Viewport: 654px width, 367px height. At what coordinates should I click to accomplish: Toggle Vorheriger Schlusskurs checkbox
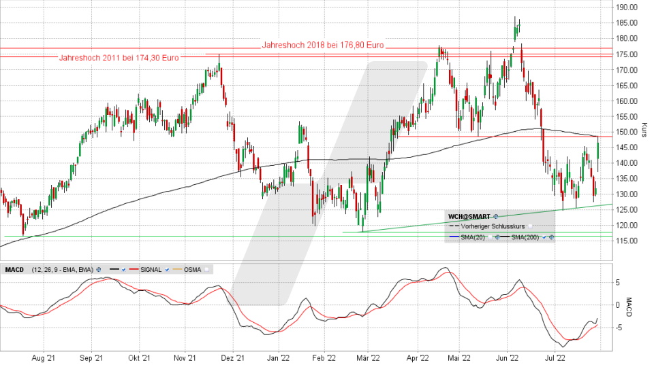click(x=530, y=226)
